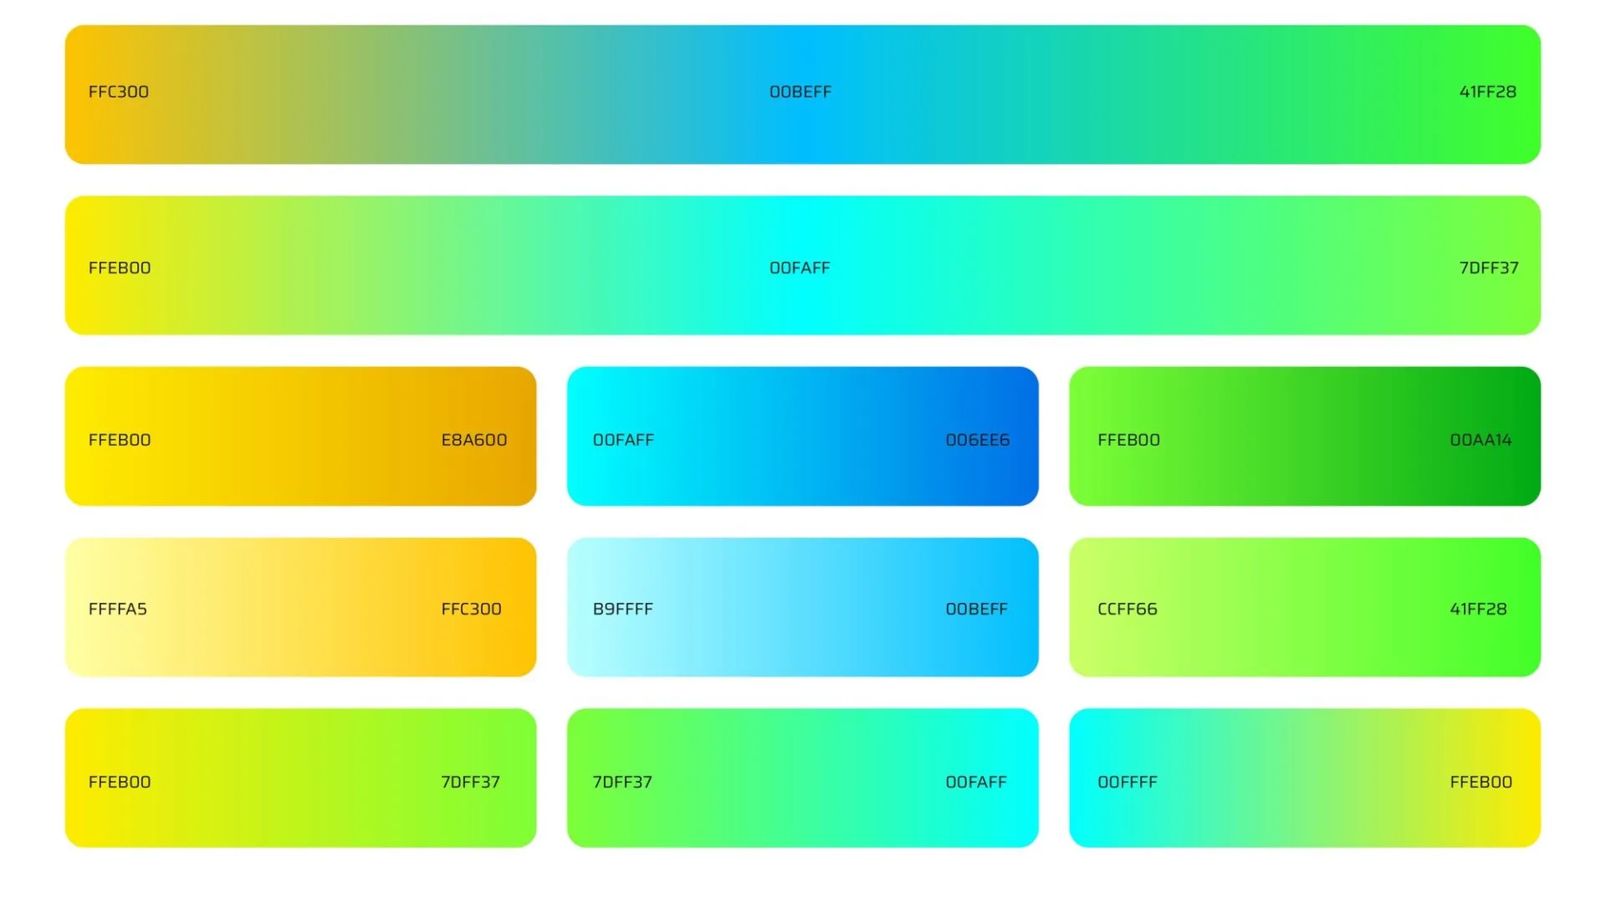Click 7DFF37 label in the 00FAFF-ending swatch
The image size is (1606, 903).
tap(622, 783)
